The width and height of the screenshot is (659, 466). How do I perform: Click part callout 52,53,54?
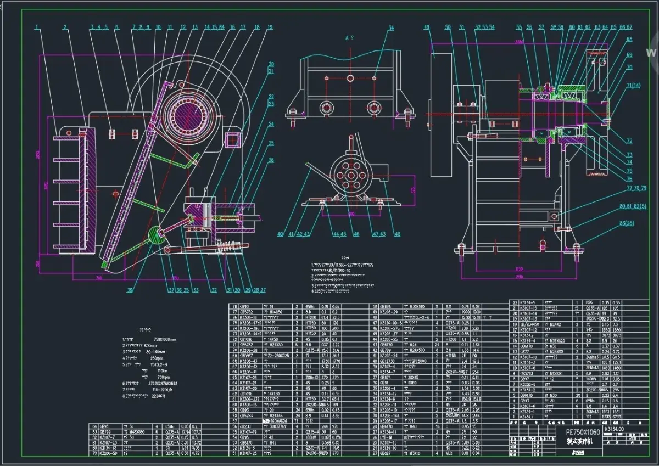484,27
